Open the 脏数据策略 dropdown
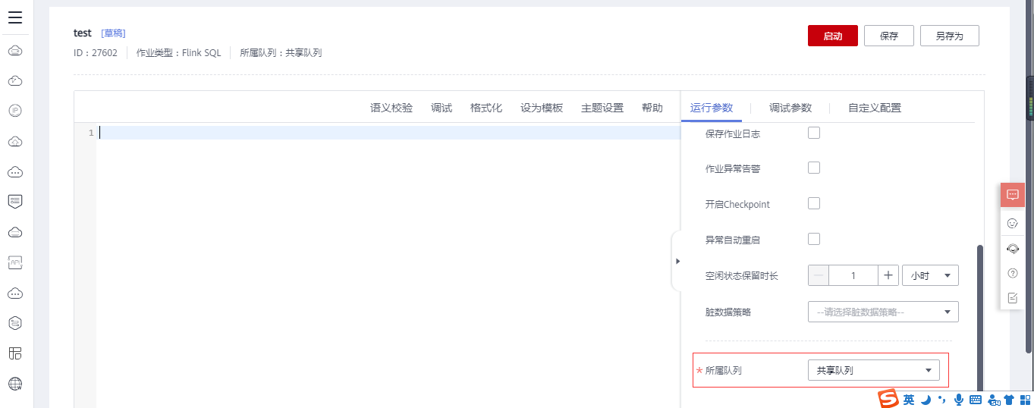The height and width of the screenshot is (408, 1034). coord(882,312)
